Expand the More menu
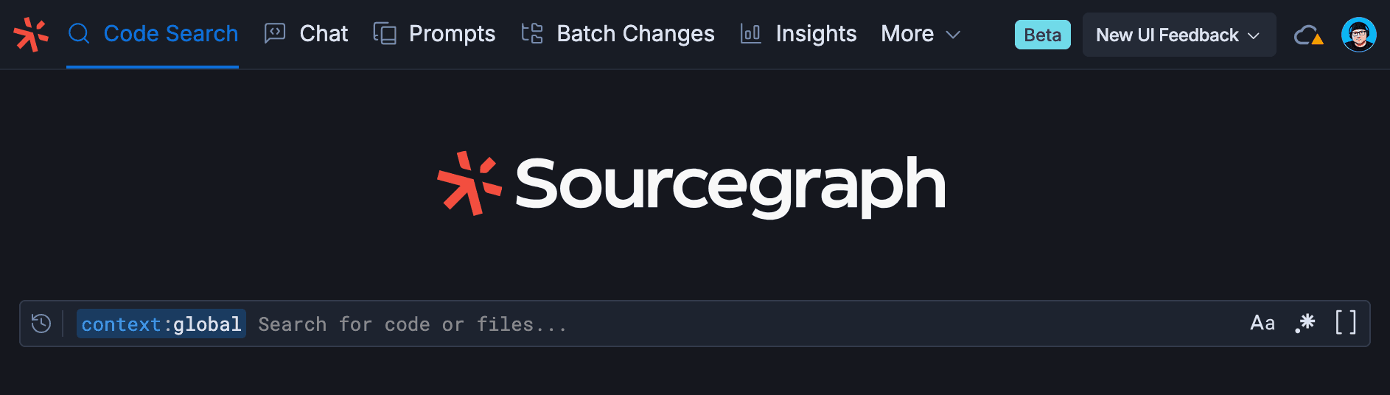Image resolution: width=1390 pixels, height=395 pixels. coord(921,34)
